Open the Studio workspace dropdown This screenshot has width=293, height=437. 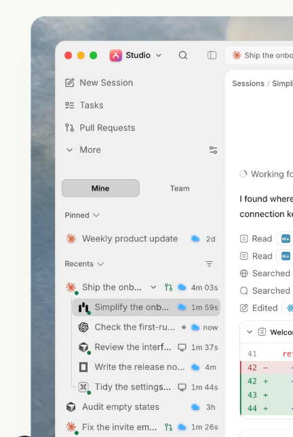pos(136,55)
